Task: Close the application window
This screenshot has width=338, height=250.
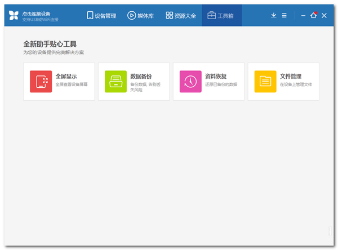Action: pyautogui.click(x=324, y=16)
